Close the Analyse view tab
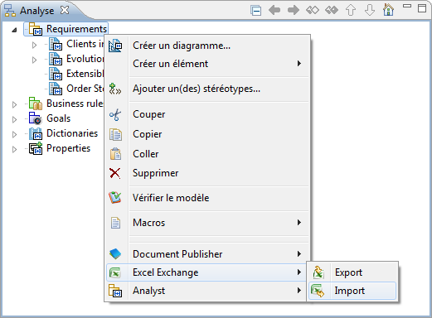The width and height of the screenshot is (432, 318). [65, 10]
